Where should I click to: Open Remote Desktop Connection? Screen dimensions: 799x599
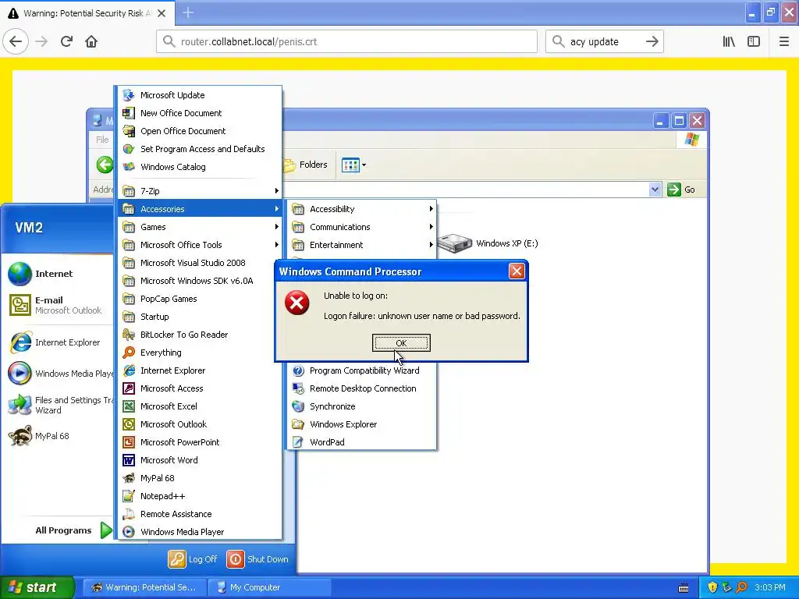pos(362,388)
